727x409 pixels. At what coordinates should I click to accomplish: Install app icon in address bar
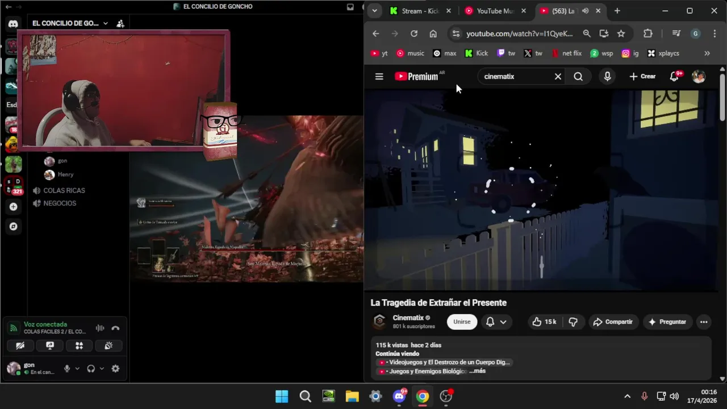pyautogui.click(x=604, y=34)
